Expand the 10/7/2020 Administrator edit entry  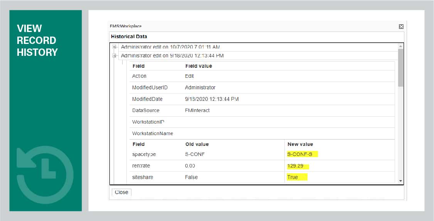click(x=114, y=47)
